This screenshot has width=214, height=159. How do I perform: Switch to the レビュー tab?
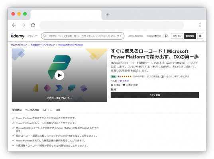(47, 110)
